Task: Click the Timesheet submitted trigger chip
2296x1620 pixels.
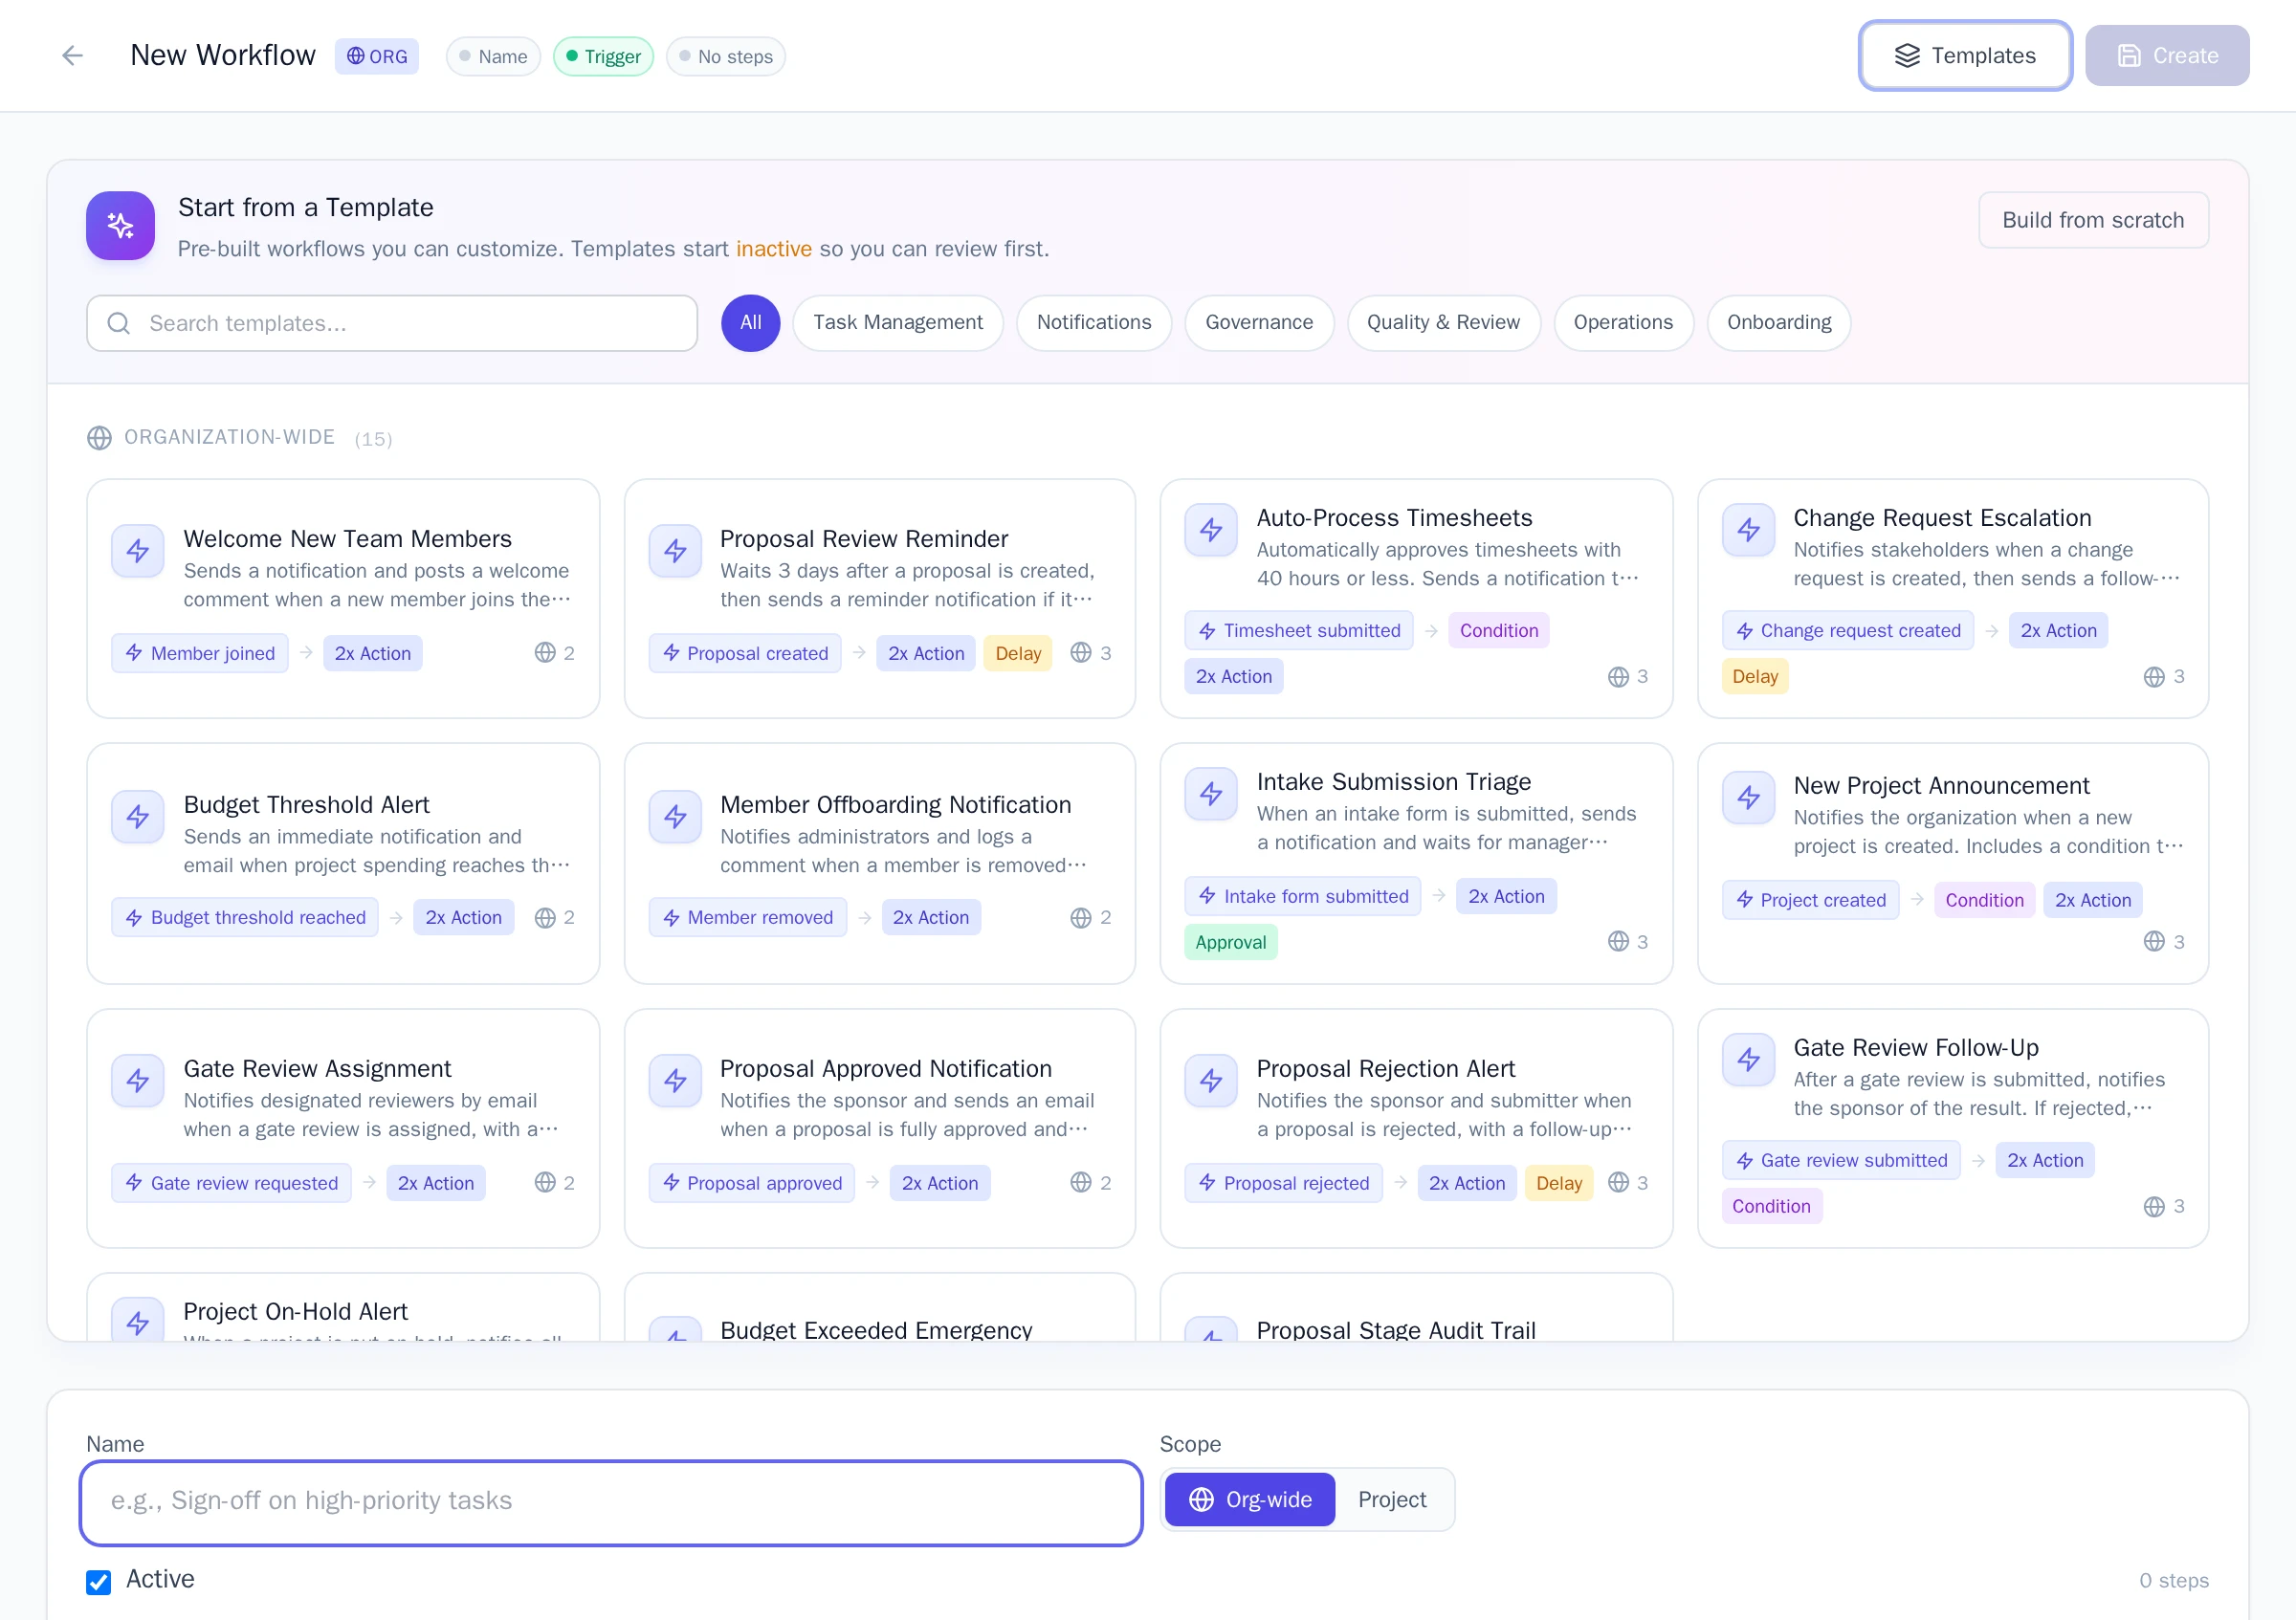Action: pyautogui.click(x=1299, y=630)
